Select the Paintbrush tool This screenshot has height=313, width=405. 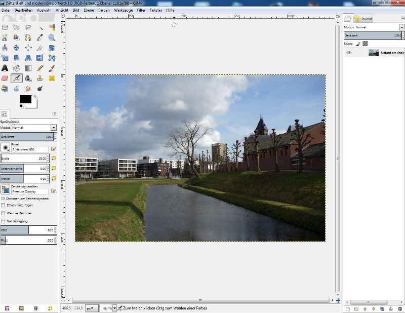click(52, 68)
